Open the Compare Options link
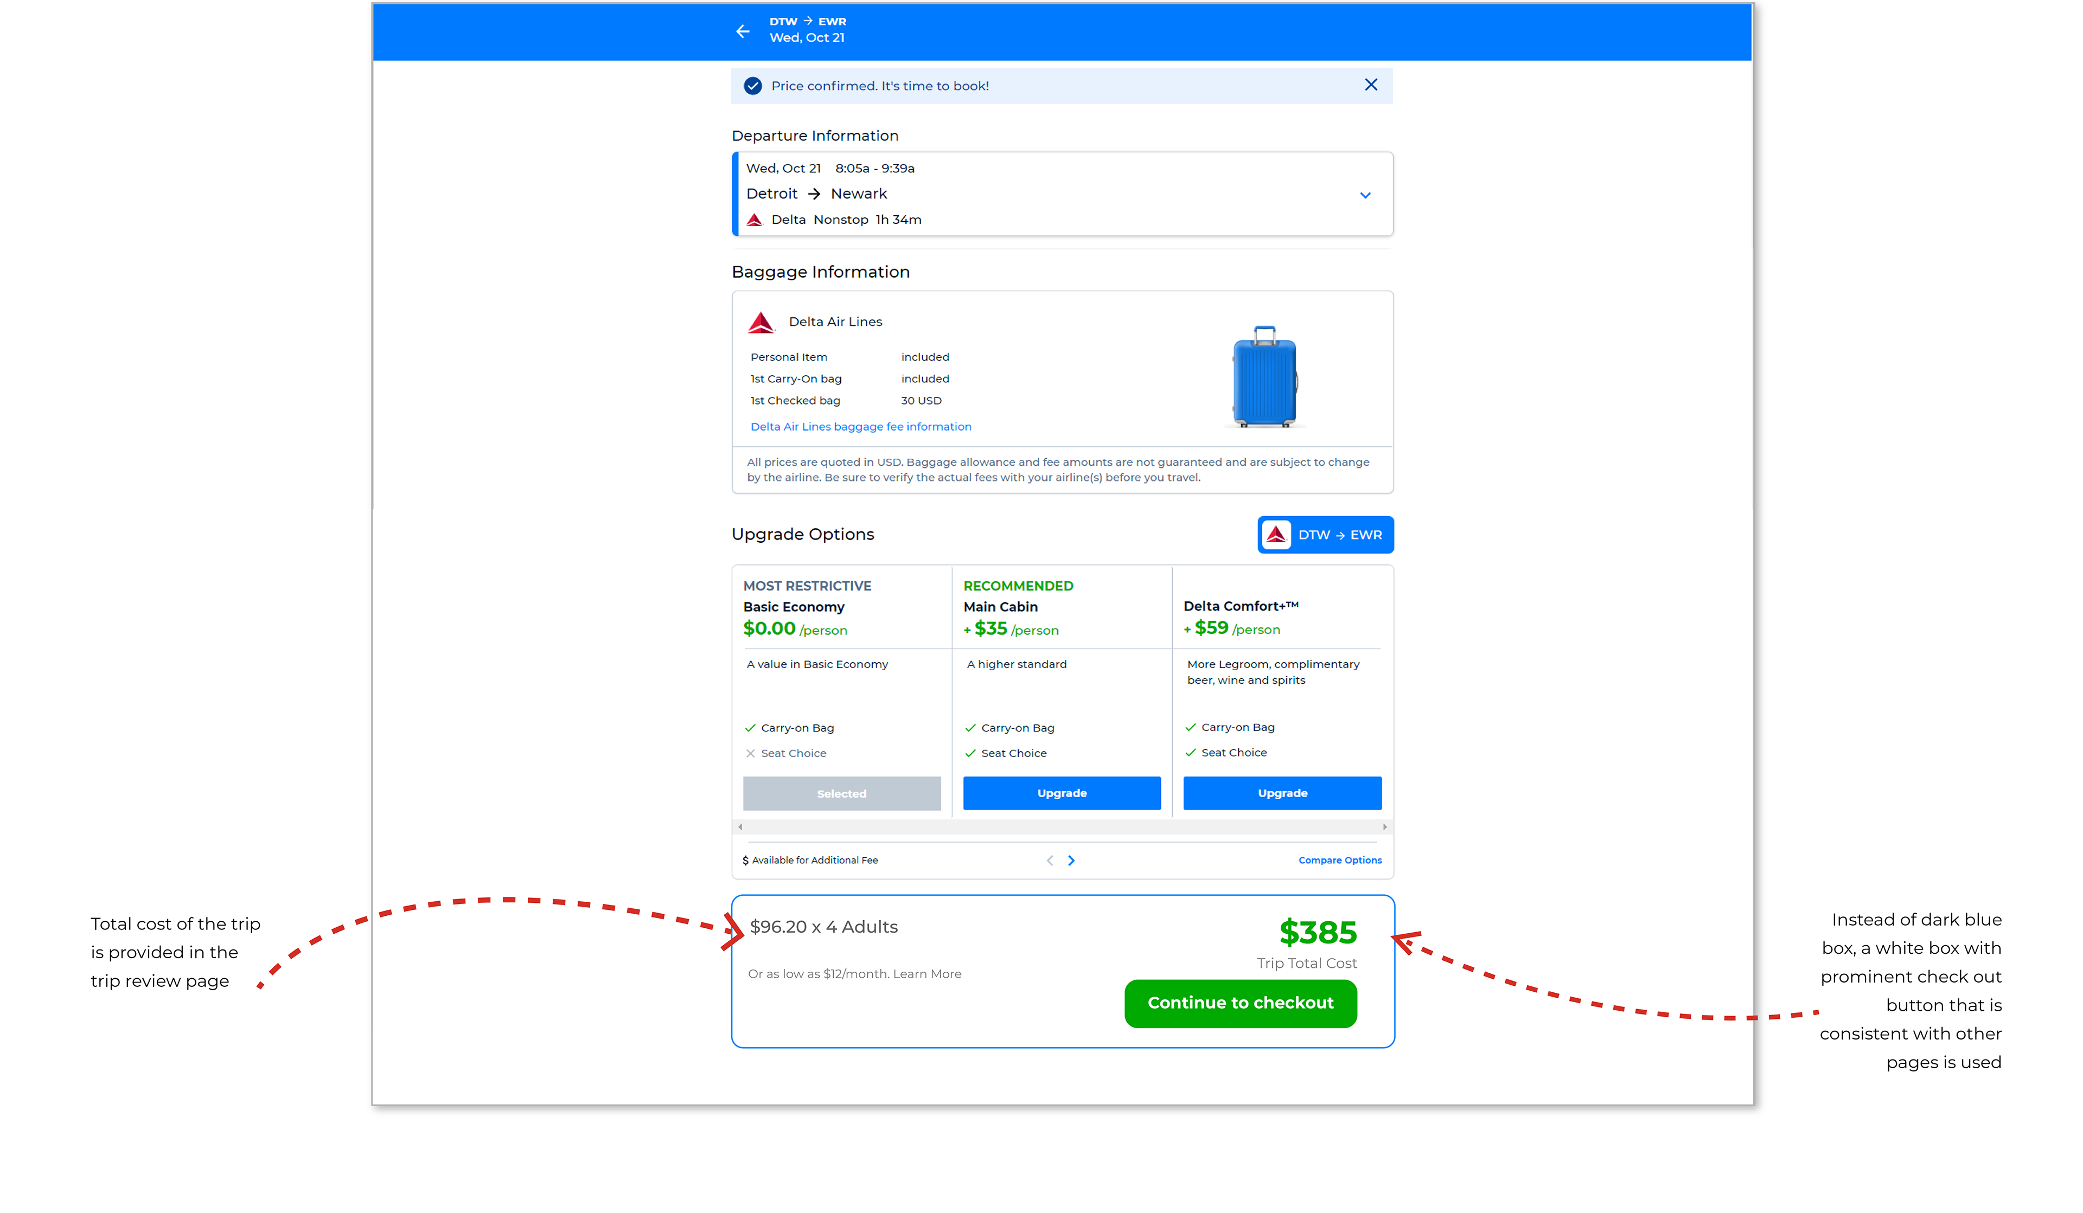The height and width of the screenshot is (1213, 2083). tap(1339, 860)
